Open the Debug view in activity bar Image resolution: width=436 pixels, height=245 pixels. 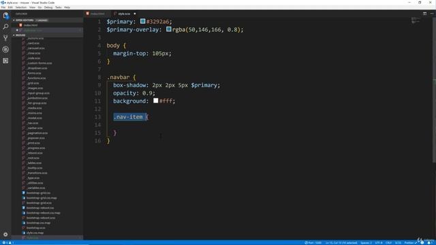5,50
